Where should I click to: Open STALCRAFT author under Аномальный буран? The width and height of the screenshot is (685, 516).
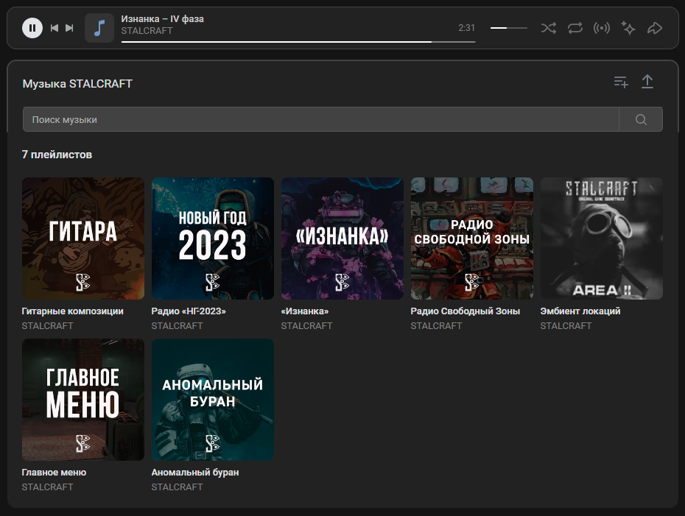tap(177, 487)
